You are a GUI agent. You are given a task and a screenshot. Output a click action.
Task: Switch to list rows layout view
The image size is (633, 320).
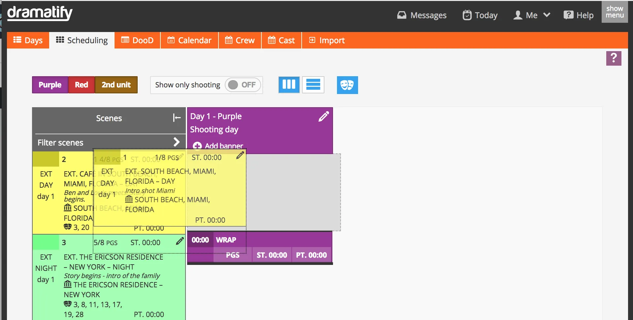tap(313, 85)
